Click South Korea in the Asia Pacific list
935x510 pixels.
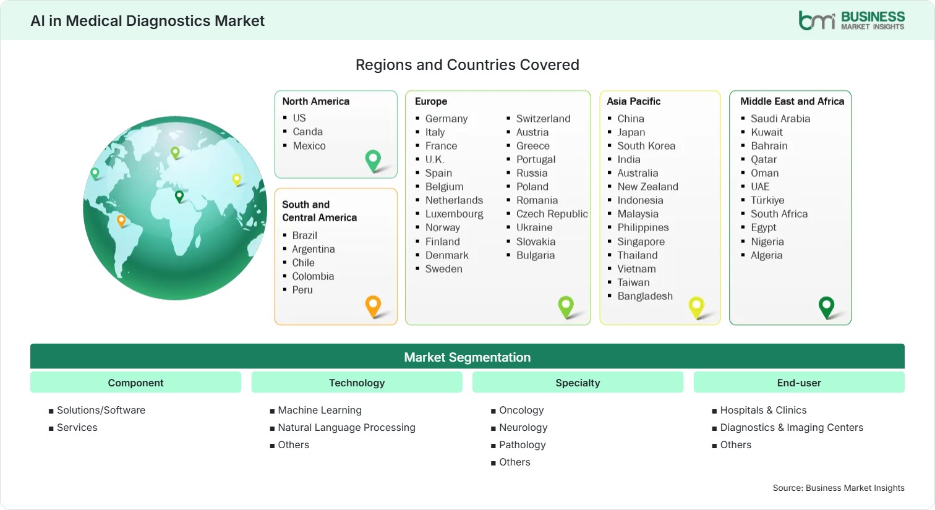[x=646, y=146]
